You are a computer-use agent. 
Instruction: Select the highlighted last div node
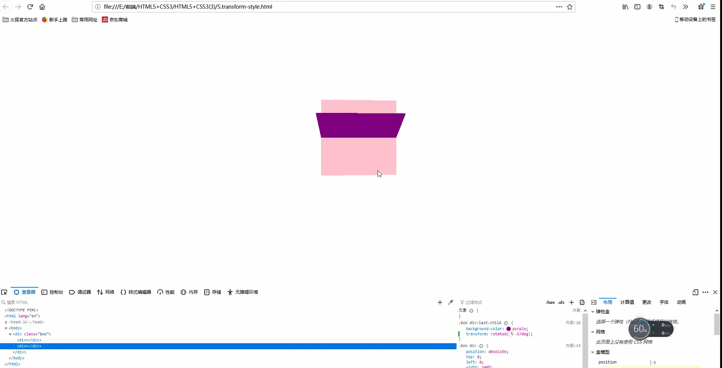point(228,346)
